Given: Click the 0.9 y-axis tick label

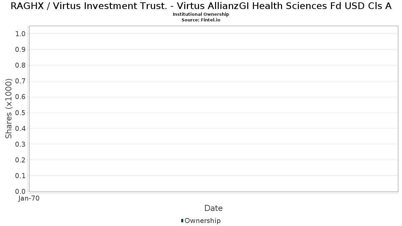Looking at the screenshot, I should click(20, 50).
